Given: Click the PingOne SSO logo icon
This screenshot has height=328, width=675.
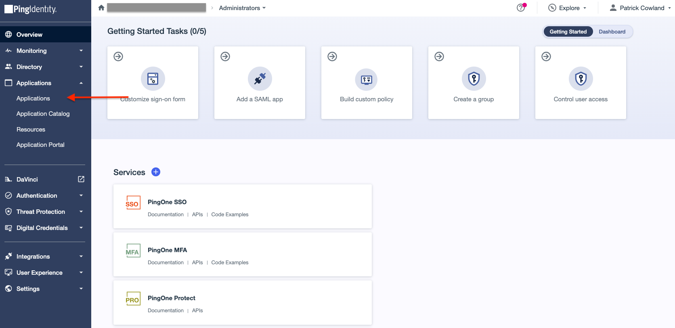Looking at the screenshot, I should (x=132, y=203).
